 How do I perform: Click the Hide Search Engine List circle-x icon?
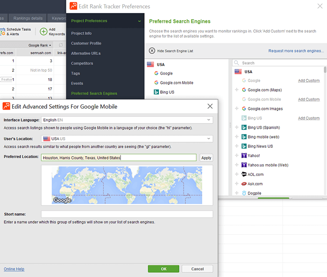click(152, 51)
